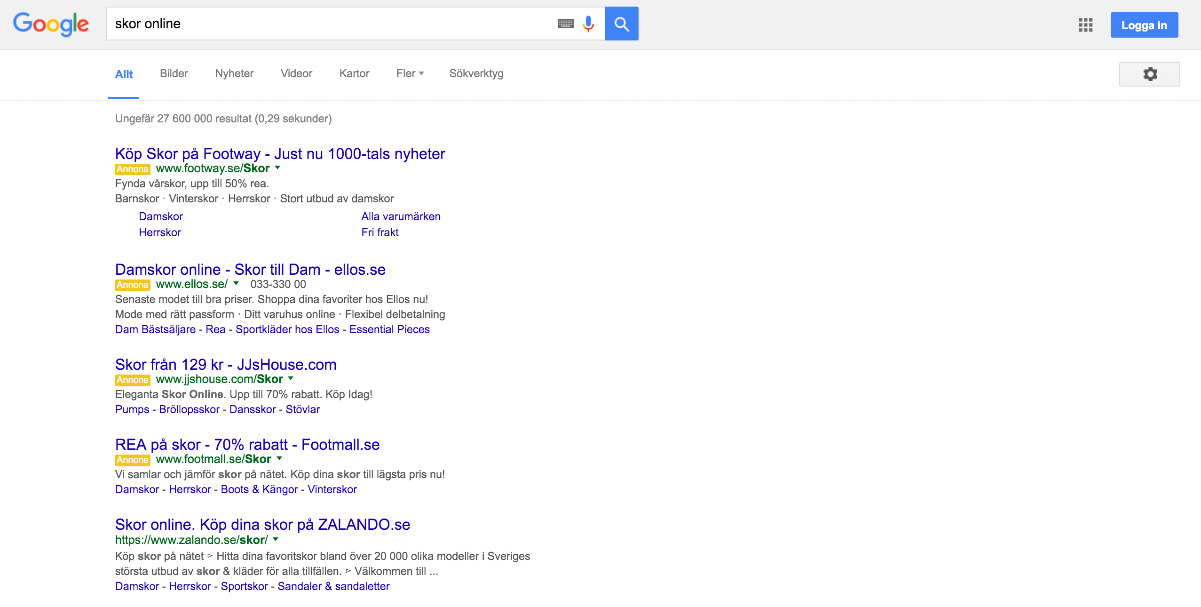This screenshot has height=607, width=1201.
Task: Click Annons badge on Ellos ad
Action: pyautogui.click(x=132, y=285)
